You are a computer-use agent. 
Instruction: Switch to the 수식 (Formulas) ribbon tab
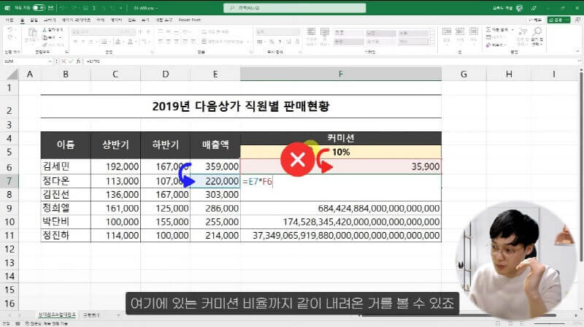pyautogui.click(x=101, y=20)
